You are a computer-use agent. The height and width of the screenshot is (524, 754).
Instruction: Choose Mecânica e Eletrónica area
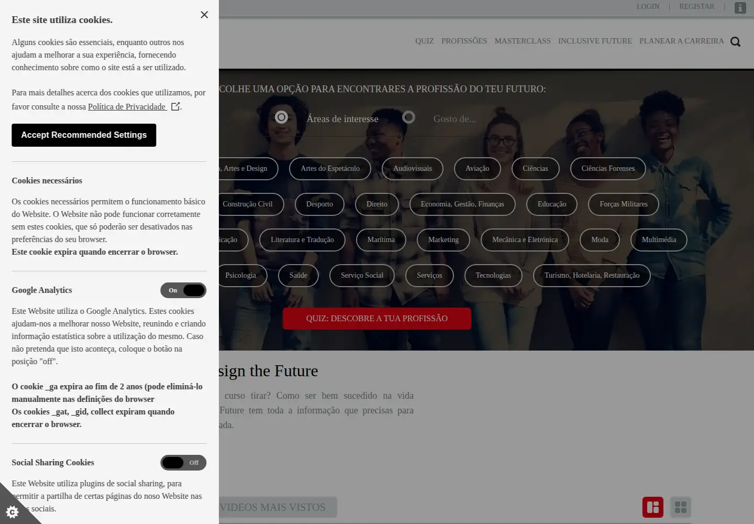525,240
